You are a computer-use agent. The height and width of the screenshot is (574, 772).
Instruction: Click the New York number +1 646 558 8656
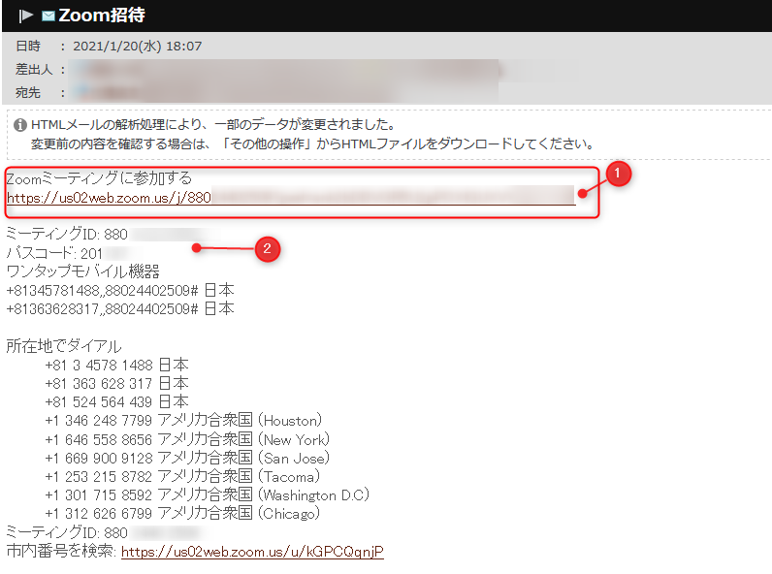(187, 439)
